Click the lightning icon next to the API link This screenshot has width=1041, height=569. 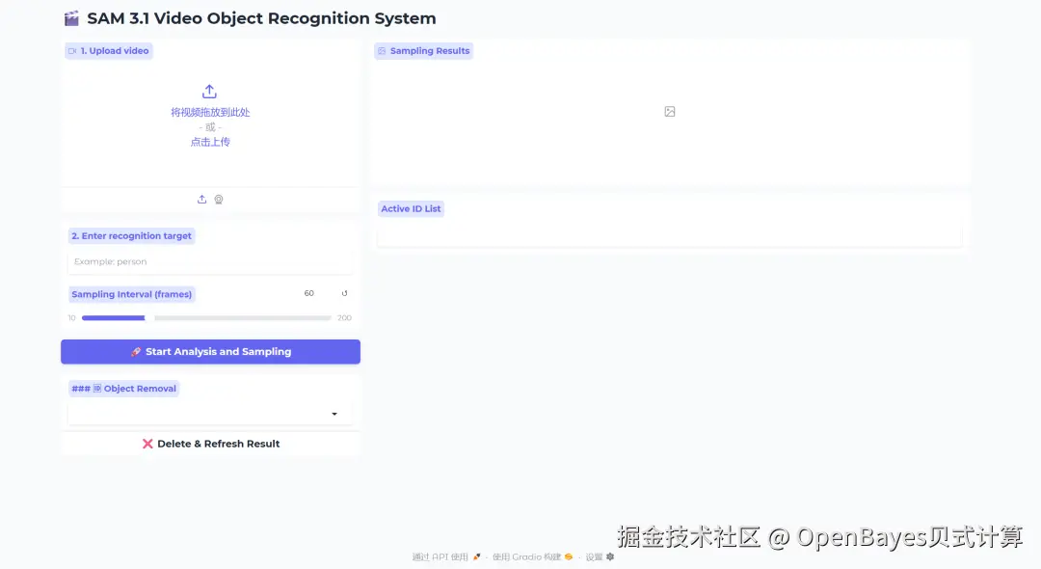coord(476,556)
